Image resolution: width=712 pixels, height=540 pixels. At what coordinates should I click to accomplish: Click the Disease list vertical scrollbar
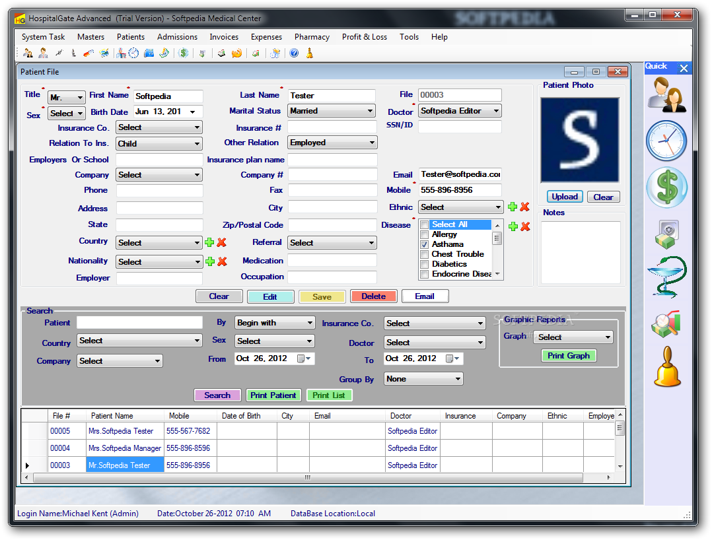pos(498,249)
